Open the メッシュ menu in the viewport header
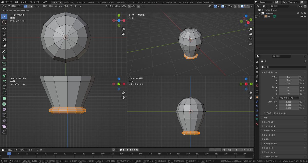The height and width of the screenshot is (163, 308). 59,6
